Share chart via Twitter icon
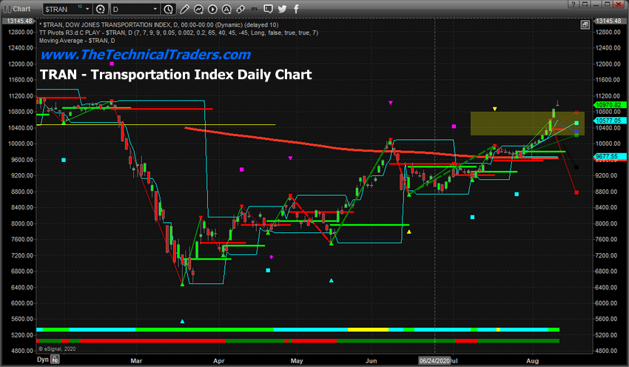The image size is (629, 367). (282, 9)
